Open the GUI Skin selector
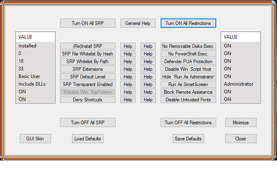Image resolution: width=277 pixels, height=185 pixels. click(x=35, y=139)
